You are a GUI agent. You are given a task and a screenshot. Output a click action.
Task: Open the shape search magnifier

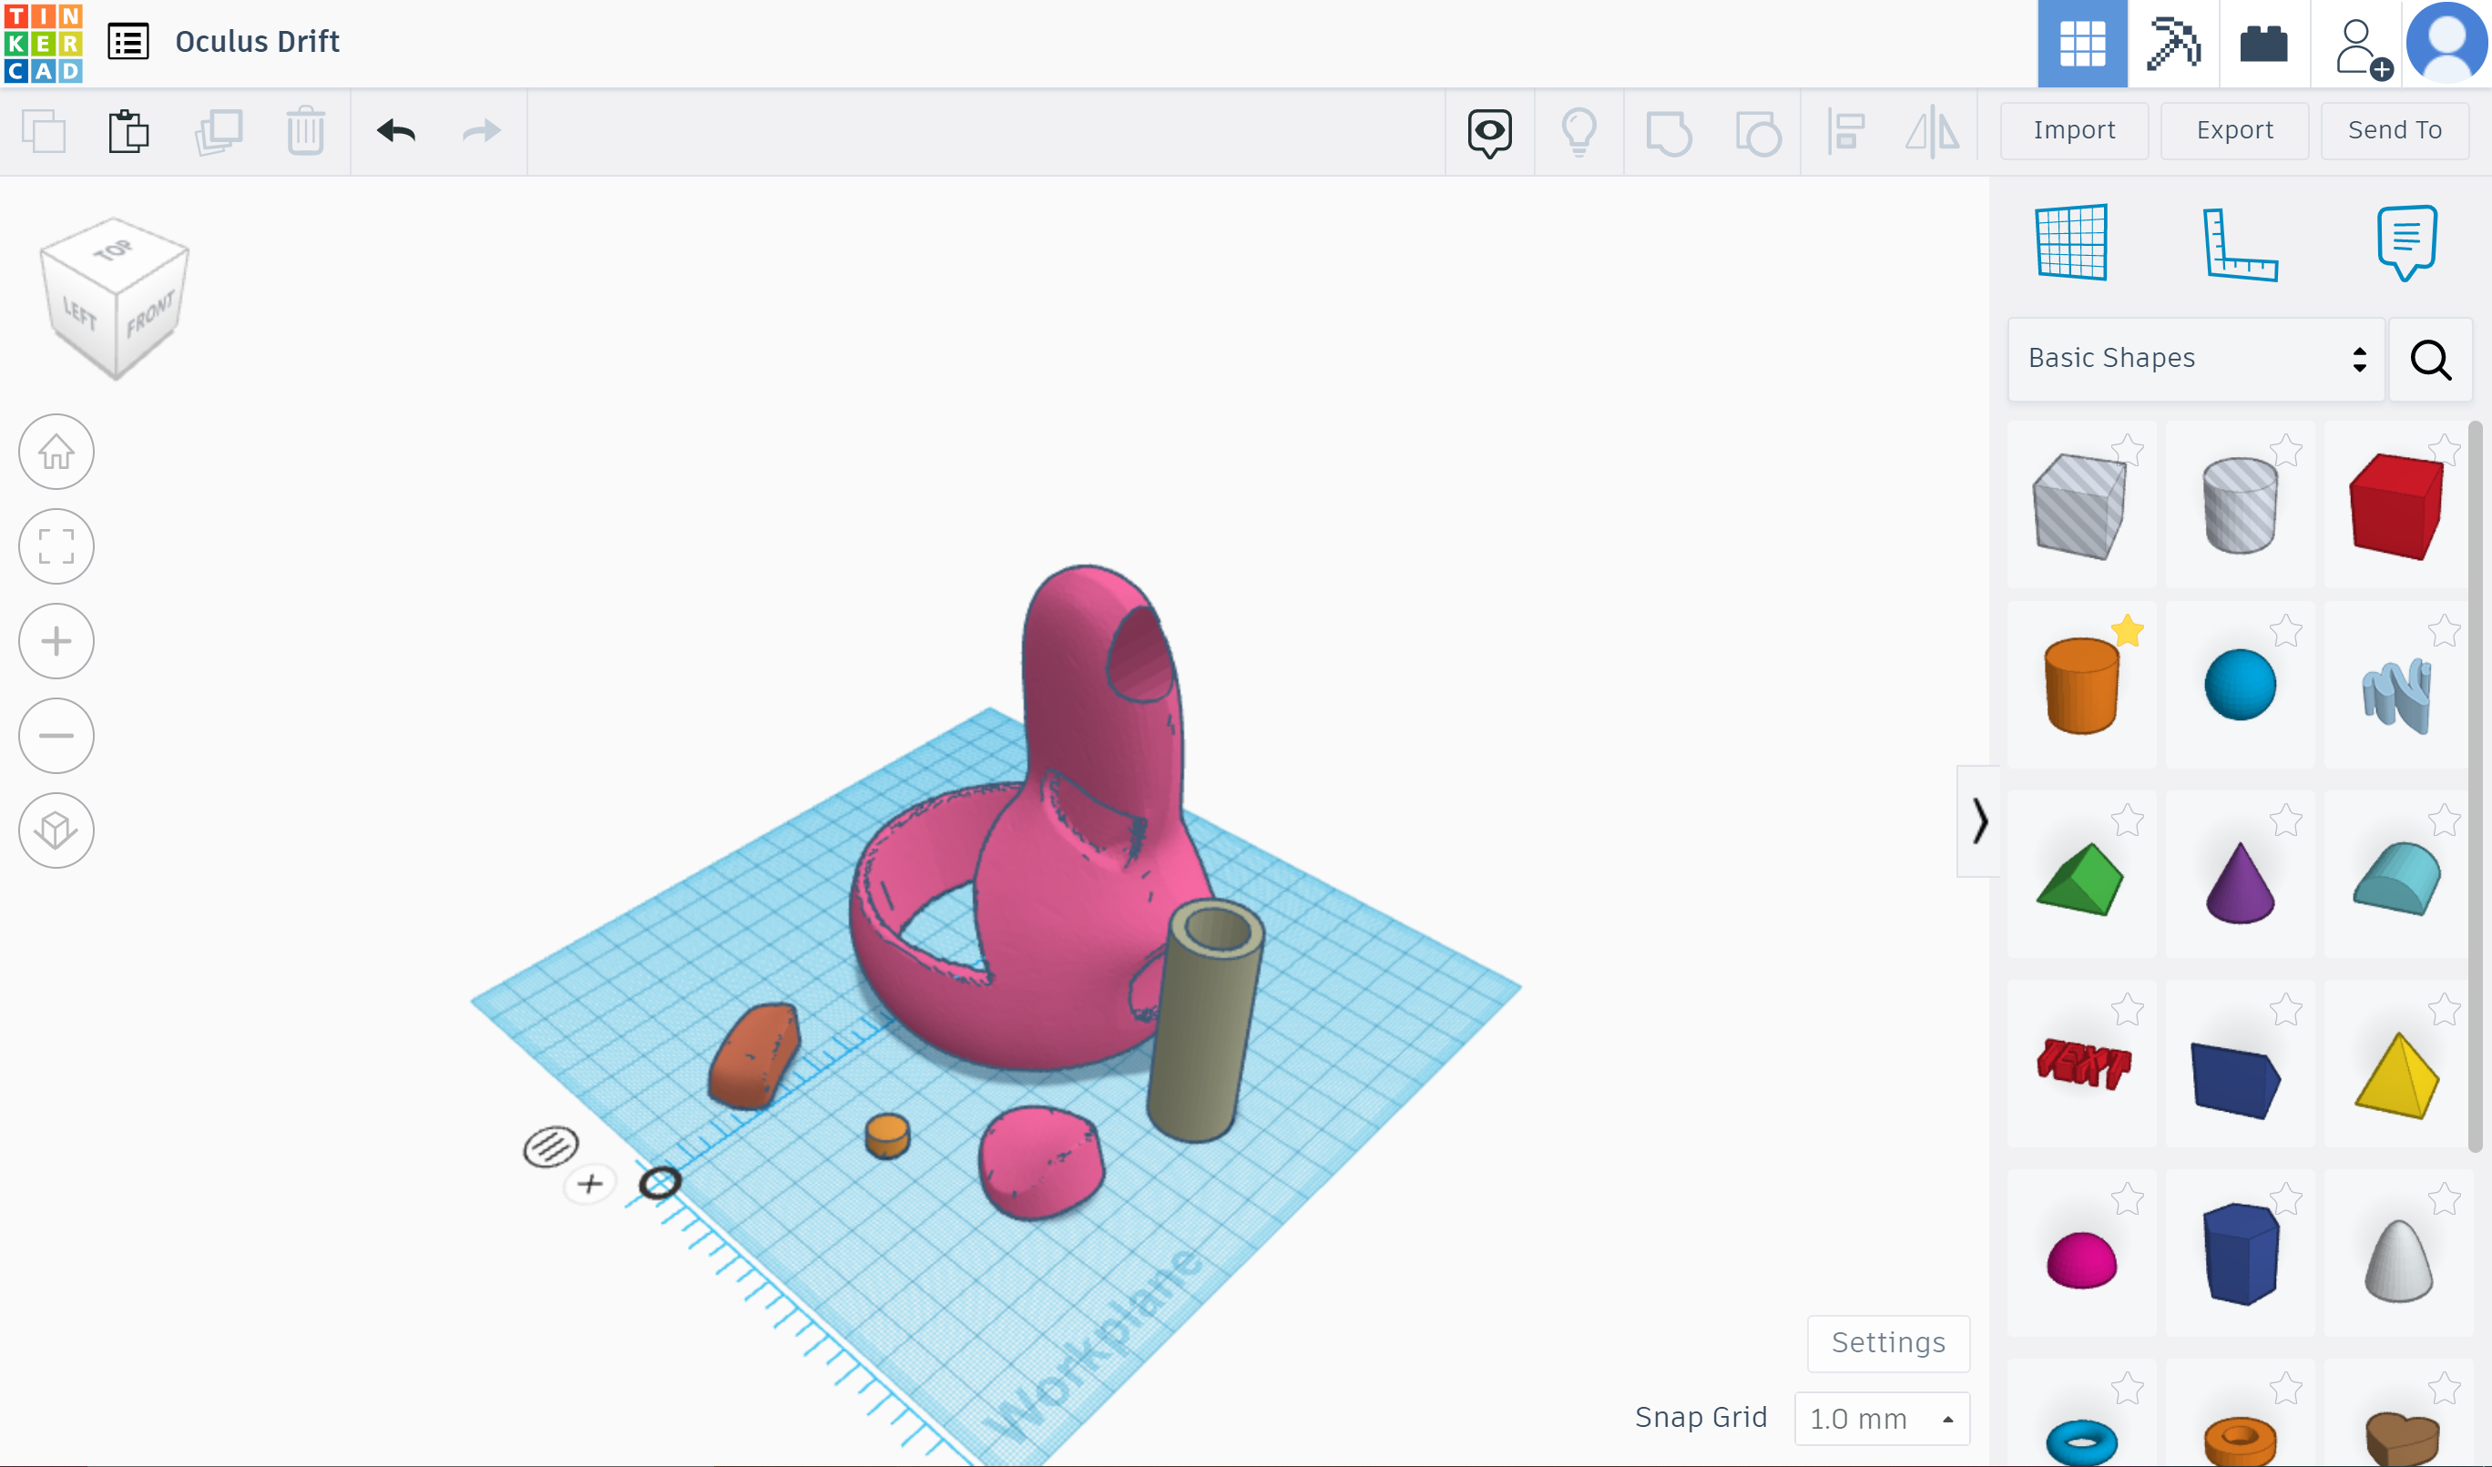tap(2431, 359)
